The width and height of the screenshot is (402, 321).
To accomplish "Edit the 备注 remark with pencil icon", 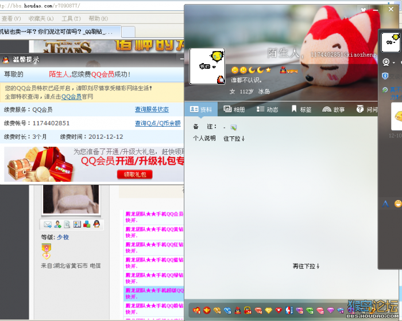I will [233, 127].
